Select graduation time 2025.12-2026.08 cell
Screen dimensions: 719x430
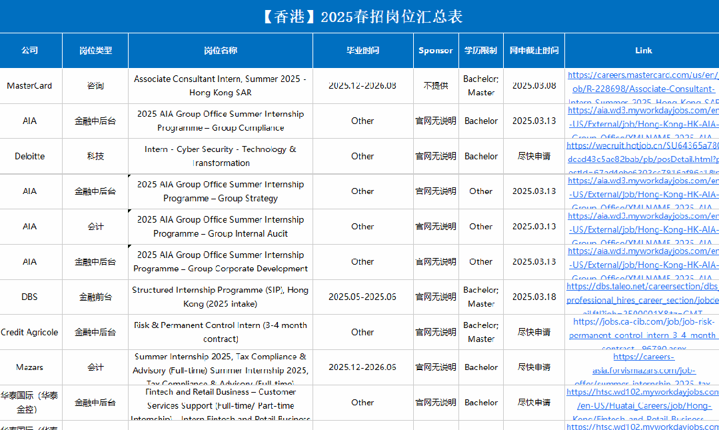point(362,86)
